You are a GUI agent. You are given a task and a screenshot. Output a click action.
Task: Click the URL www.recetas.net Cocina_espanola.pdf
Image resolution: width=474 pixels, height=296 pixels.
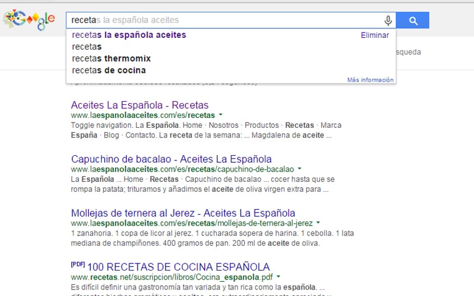tap(172, 277)
